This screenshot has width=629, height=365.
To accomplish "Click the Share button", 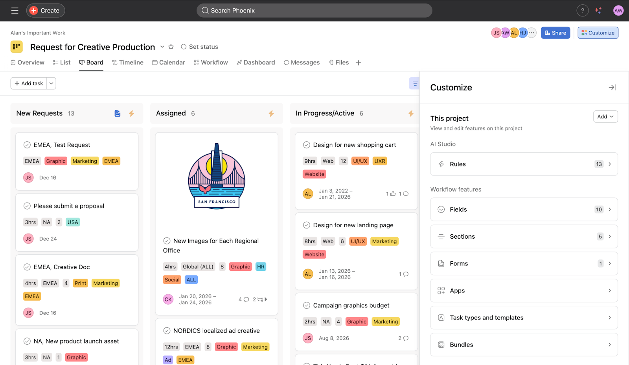I will pos(555,33).
